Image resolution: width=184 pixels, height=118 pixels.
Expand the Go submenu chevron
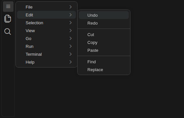[x=71, y=38]
